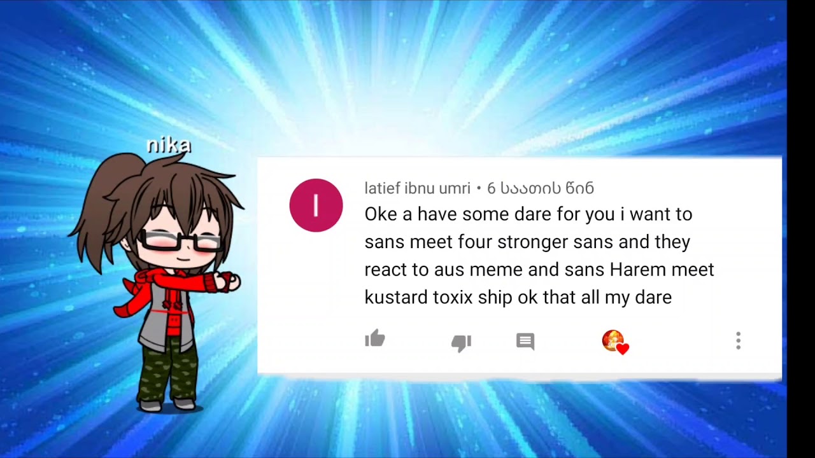Image resolution: width=815 pixels, height=458 pixels.
Task: Open latief ibnu umri's channel name
Action: click(x=417, y=188)
